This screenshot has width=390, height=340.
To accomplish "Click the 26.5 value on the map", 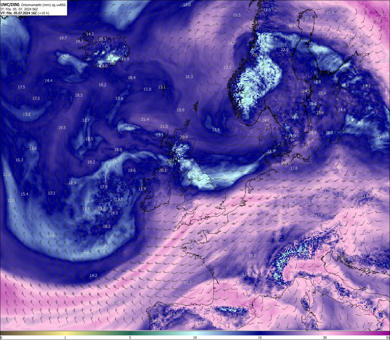I will click(x=292, y=26).
